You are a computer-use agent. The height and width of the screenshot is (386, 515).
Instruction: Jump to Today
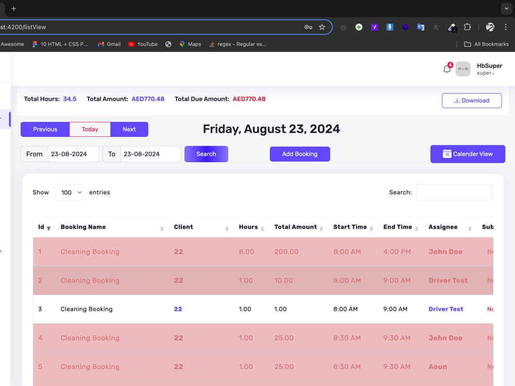point(90,129)
